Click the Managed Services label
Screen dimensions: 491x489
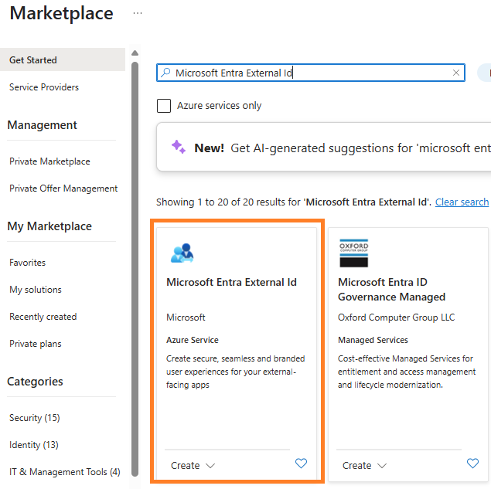373,340
